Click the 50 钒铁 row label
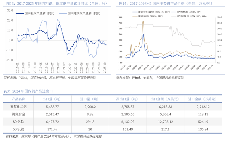Viewport: 225px width, 142px height. click(18, 129)
